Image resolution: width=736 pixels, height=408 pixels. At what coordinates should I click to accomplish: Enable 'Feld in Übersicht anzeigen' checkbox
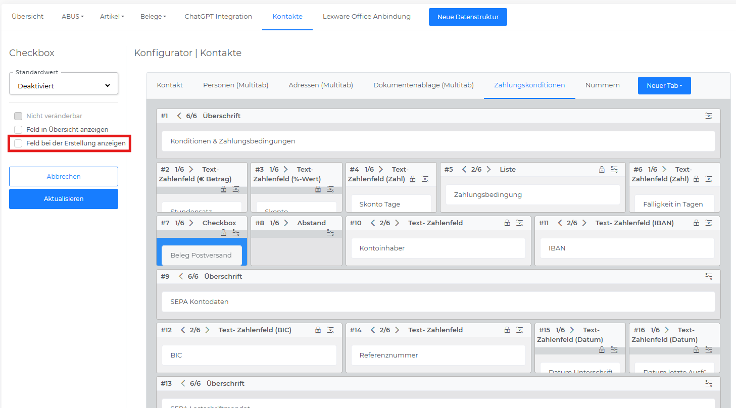point(18,130)
